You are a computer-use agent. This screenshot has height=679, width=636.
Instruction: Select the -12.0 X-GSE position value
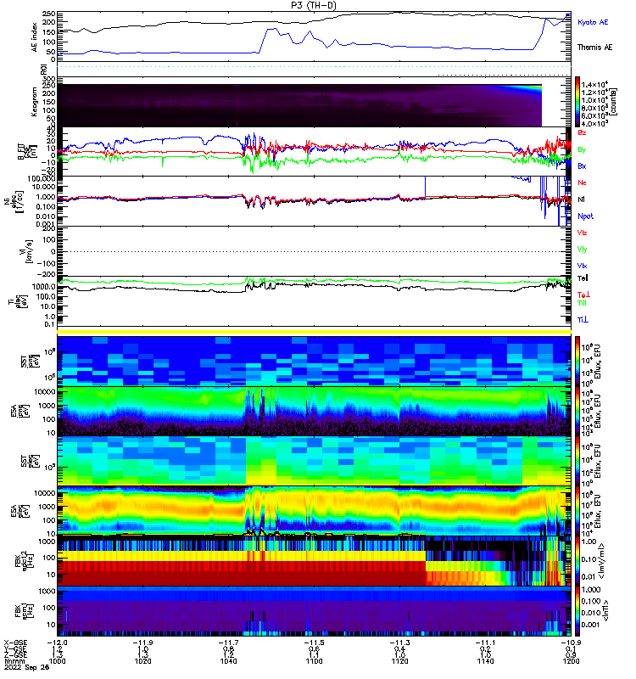click(x=57, y=643)
